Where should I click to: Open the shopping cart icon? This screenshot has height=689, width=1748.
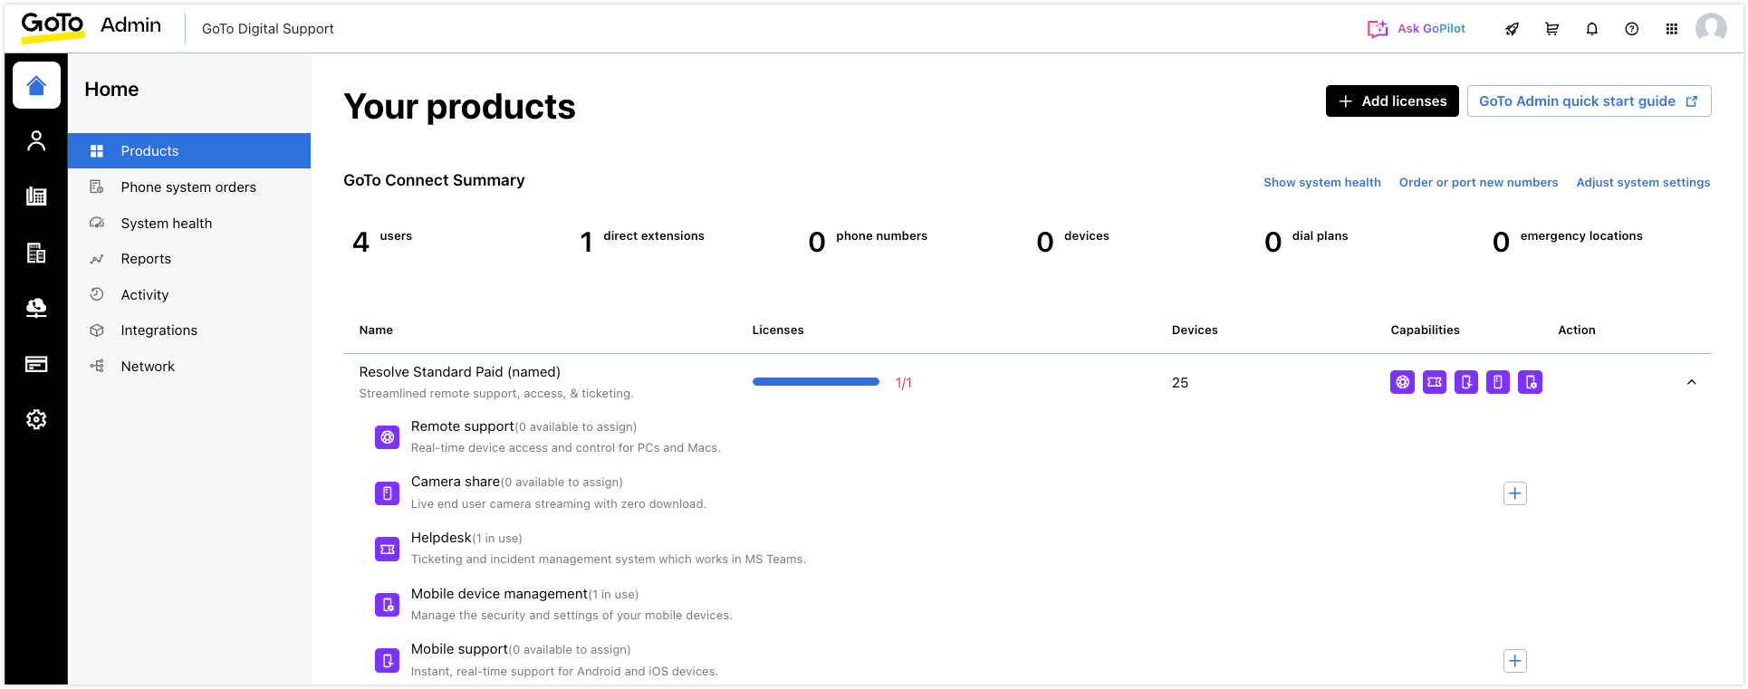pos(1551,29)
